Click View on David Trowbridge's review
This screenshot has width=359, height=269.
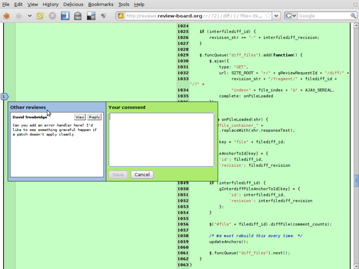tap(79, 117)
